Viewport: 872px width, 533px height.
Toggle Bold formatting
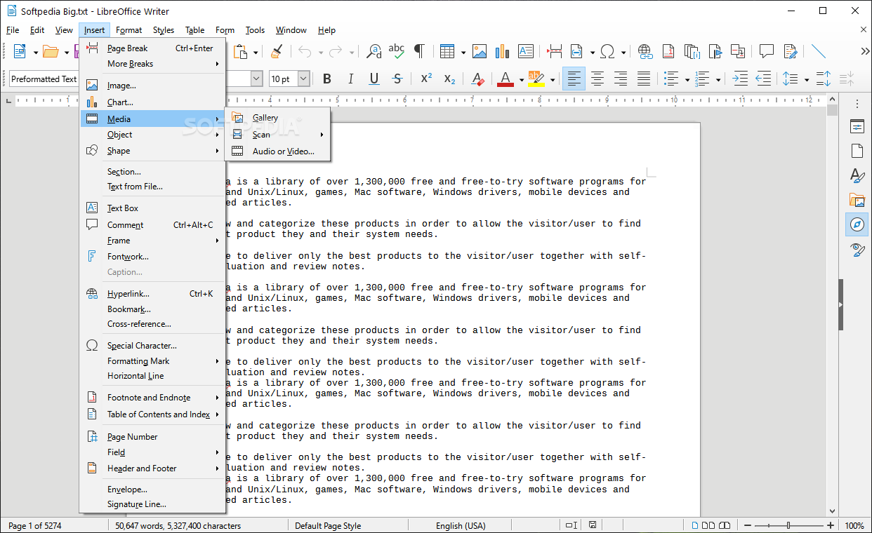click(327, 79)
